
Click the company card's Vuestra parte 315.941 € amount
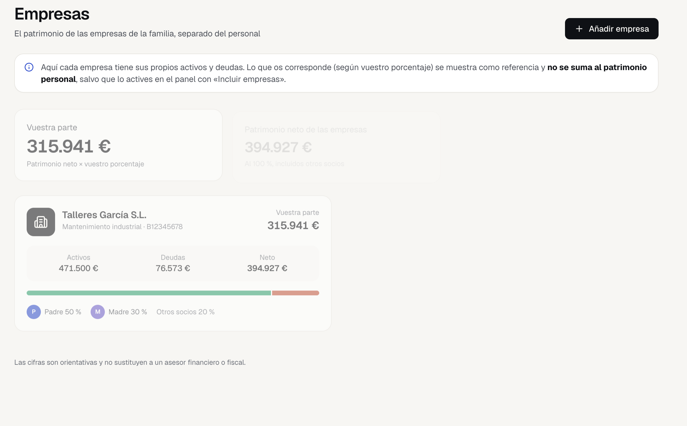293,225
